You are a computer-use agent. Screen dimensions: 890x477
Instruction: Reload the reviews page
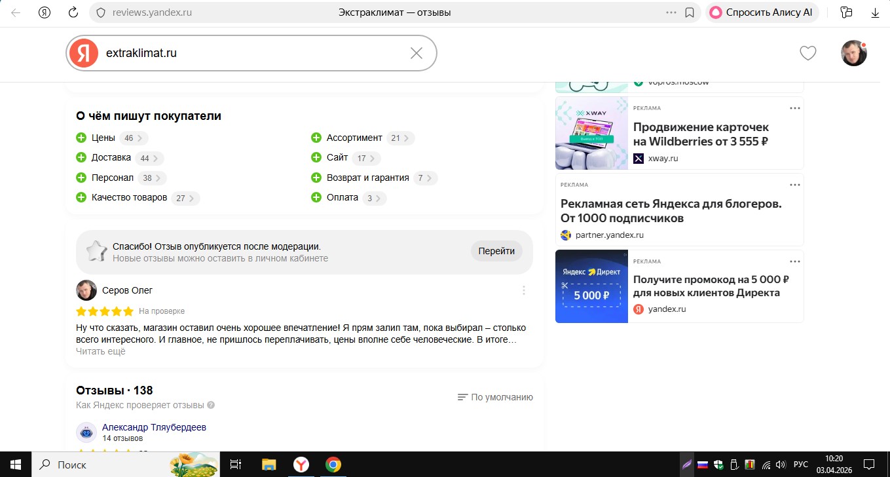[73, 12]
